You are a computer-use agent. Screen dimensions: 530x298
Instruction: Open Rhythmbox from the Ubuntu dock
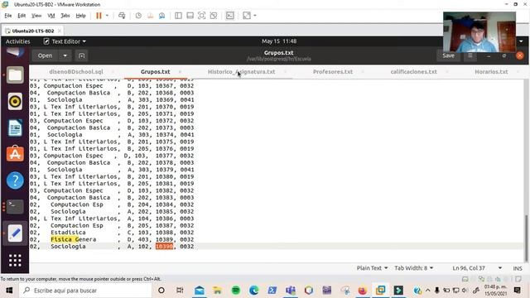click(15, 101)
